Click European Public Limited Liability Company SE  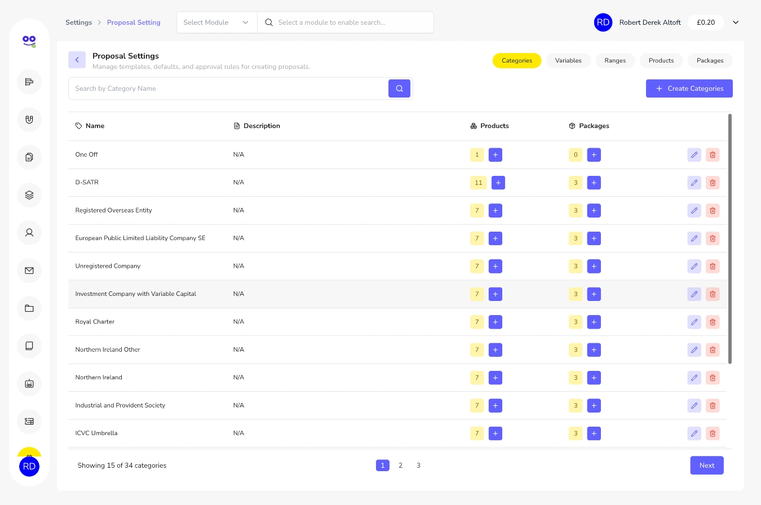pyautogui.click(x=140, y=238)
